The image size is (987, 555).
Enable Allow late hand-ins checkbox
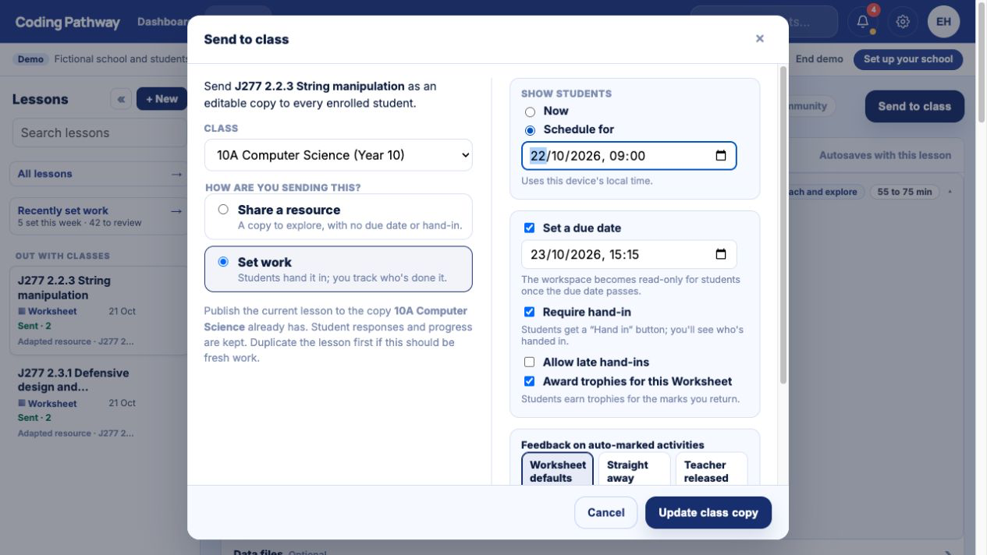(529, 362)
